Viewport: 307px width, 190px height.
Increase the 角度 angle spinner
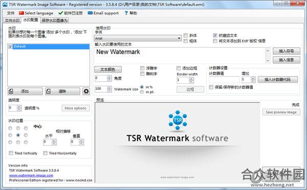[109, 77]
